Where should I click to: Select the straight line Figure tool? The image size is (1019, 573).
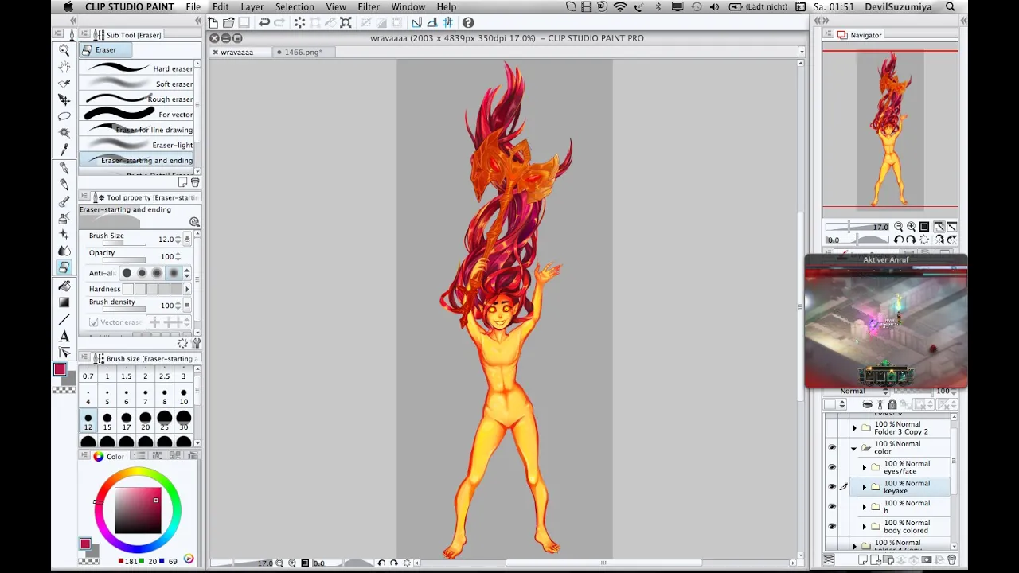(x=64, y=319)
